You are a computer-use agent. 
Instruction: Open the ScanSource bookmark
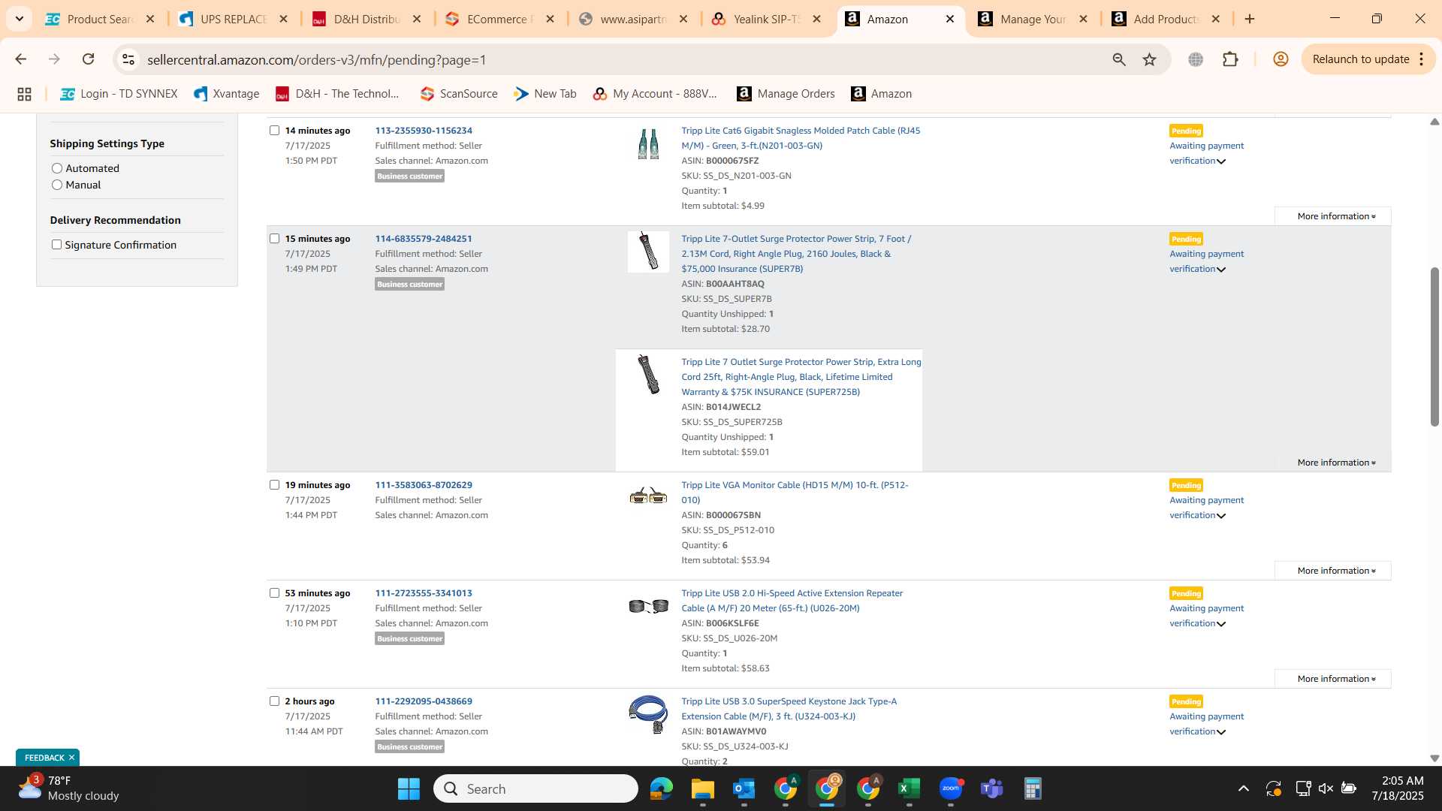click(x=458, y=94)
